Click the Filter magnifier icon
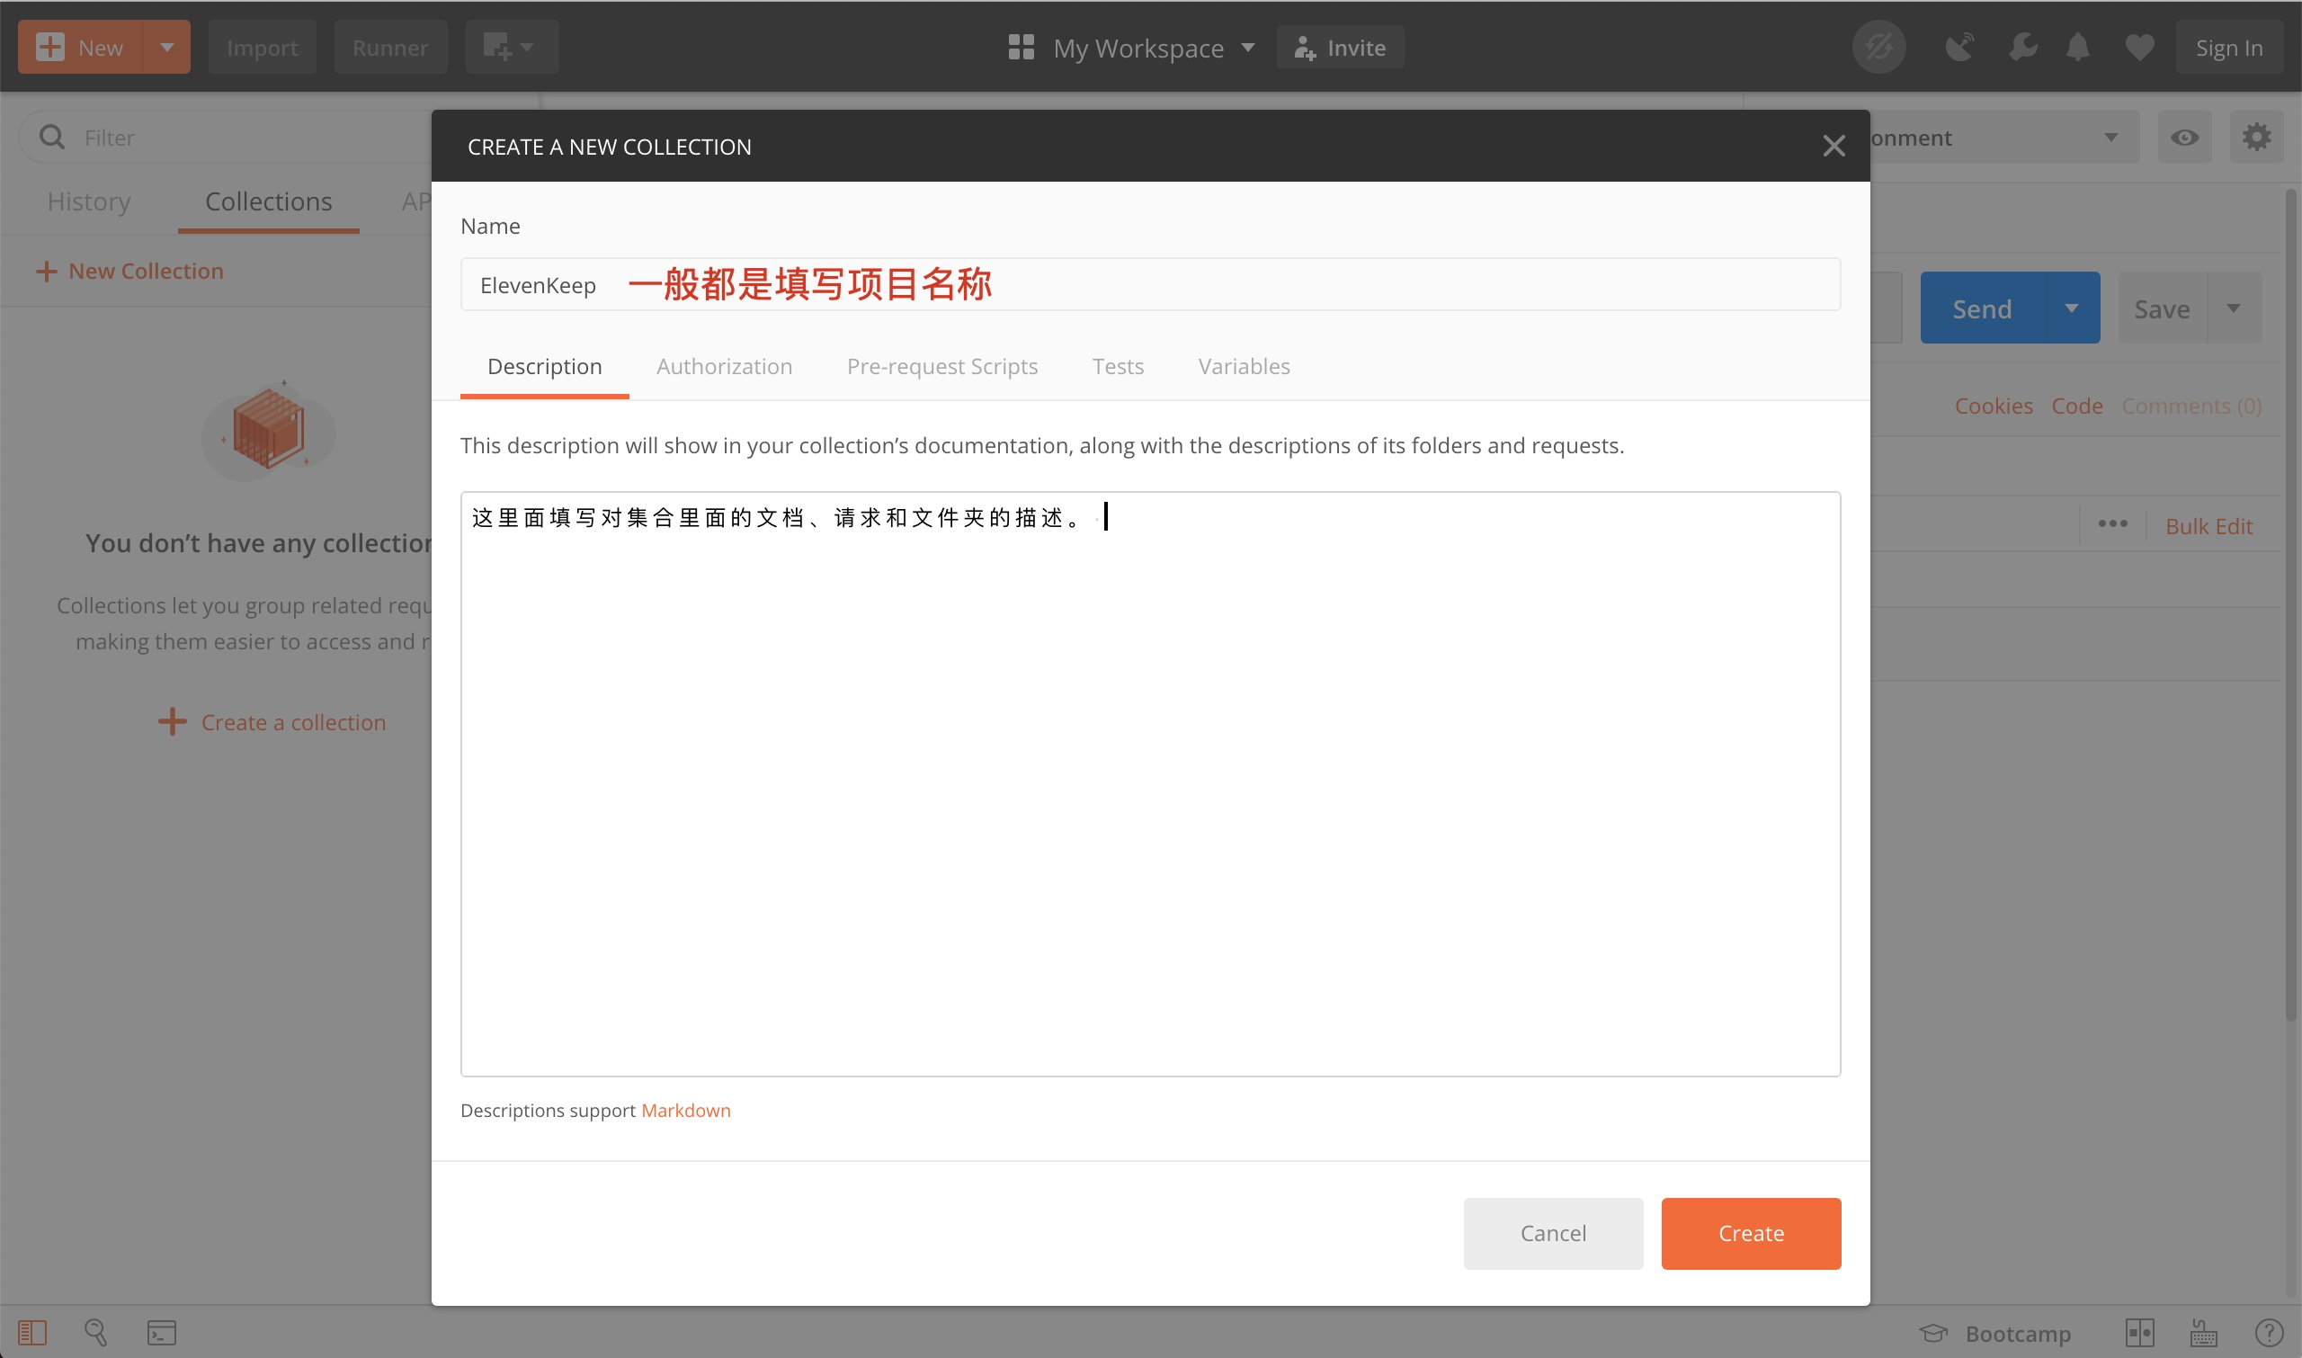 click(x=52, y=138)
